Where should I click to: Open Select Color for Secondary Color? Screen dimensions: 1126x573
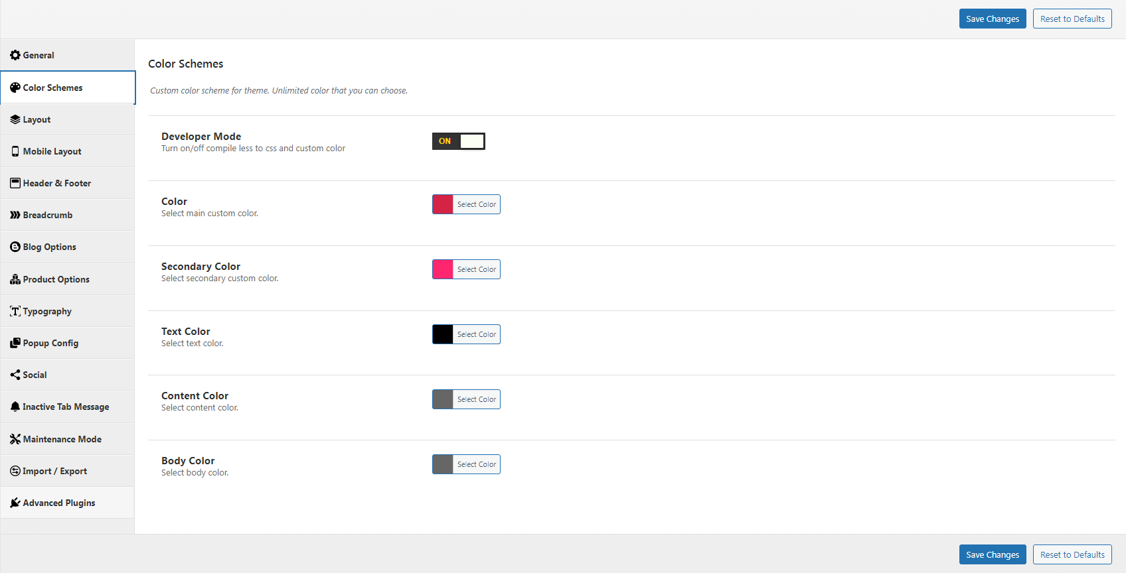tap(476, 269)
